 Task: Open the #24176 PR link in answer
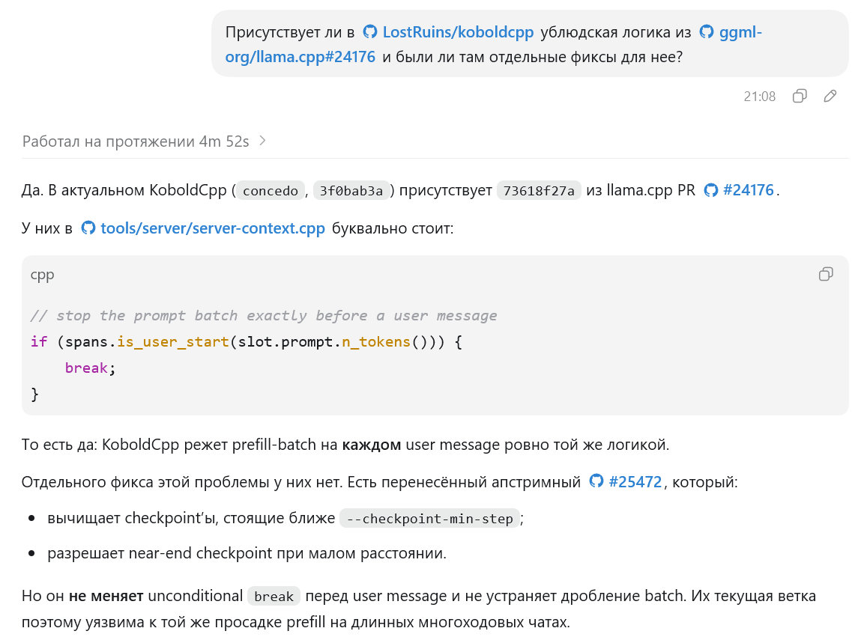coord(749,190)
